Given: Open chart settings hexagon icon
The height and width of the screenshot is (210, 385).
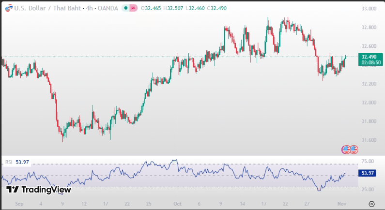Looking at the screenshot, I should 371,204.
